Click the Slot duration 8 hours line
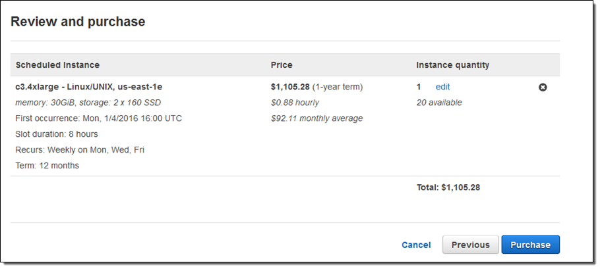 pos(56,134)
